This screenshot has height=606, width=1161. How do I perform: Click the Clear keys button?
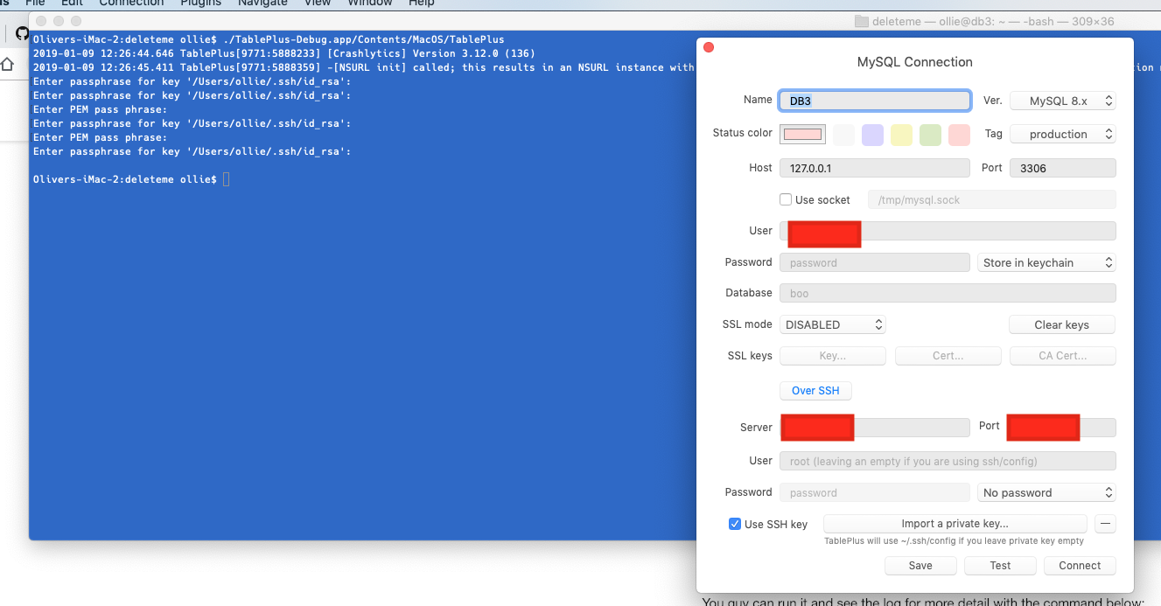pyautogui.click(x=1061, y=324)
